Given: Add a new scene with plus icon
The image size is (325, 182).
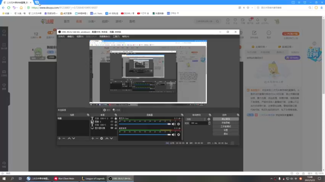Looking at the screenshot, I should point(59,138).
